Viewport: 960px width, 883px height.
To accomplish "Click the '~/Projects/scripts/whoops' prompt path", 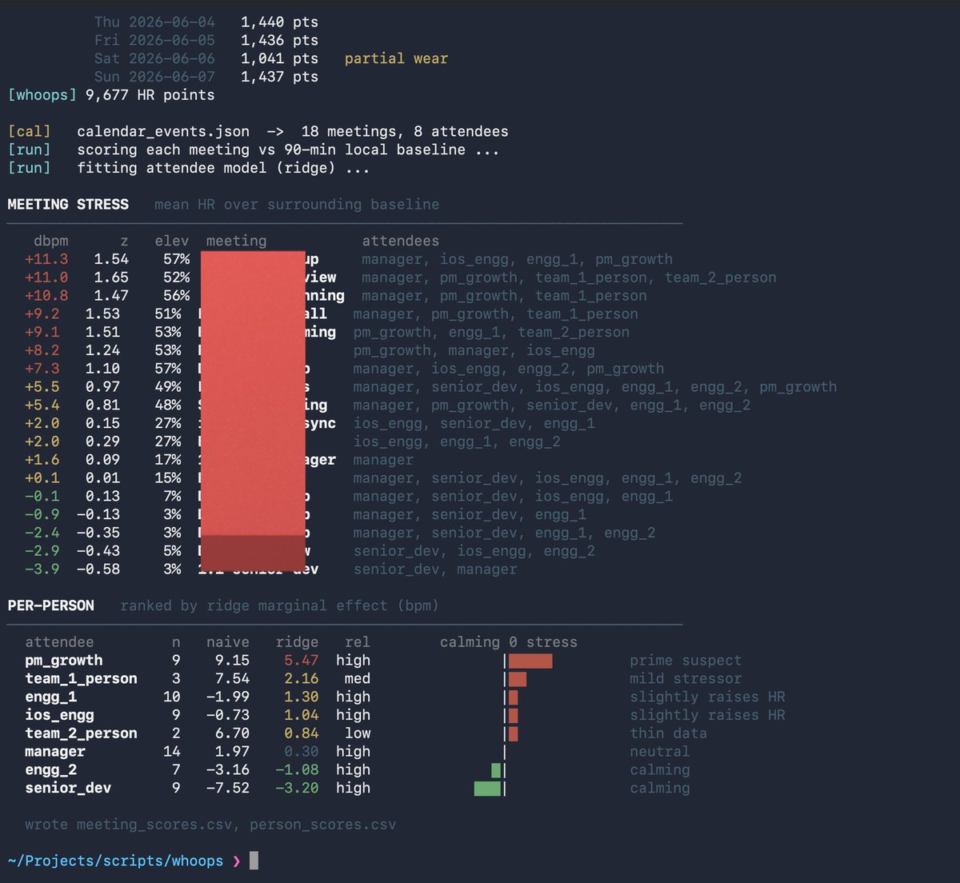I will coord(115,861).
